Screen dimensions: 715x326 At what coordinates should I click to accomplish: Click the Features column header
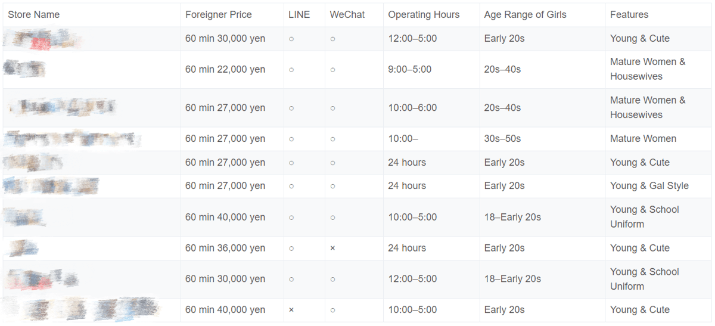[x=629, y=14]
